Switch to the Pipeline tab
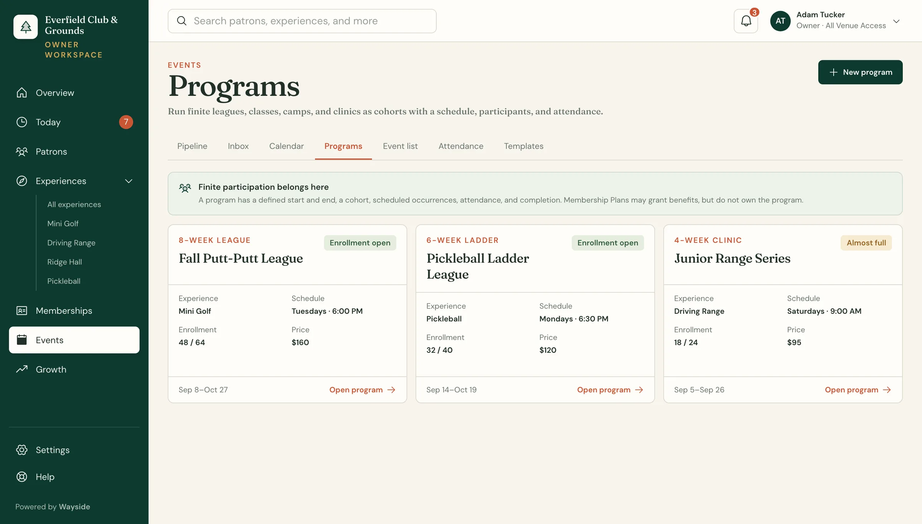The image size is (922, 524). coord(192,146)
